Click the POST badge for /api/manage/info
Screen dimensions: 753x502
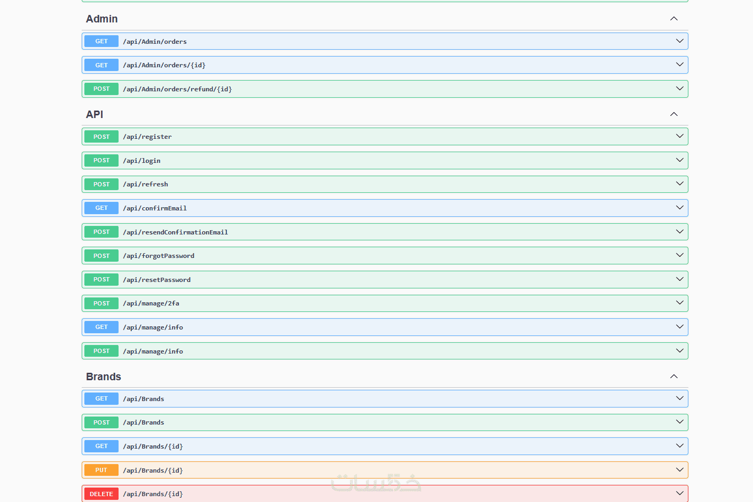[101, 351]
